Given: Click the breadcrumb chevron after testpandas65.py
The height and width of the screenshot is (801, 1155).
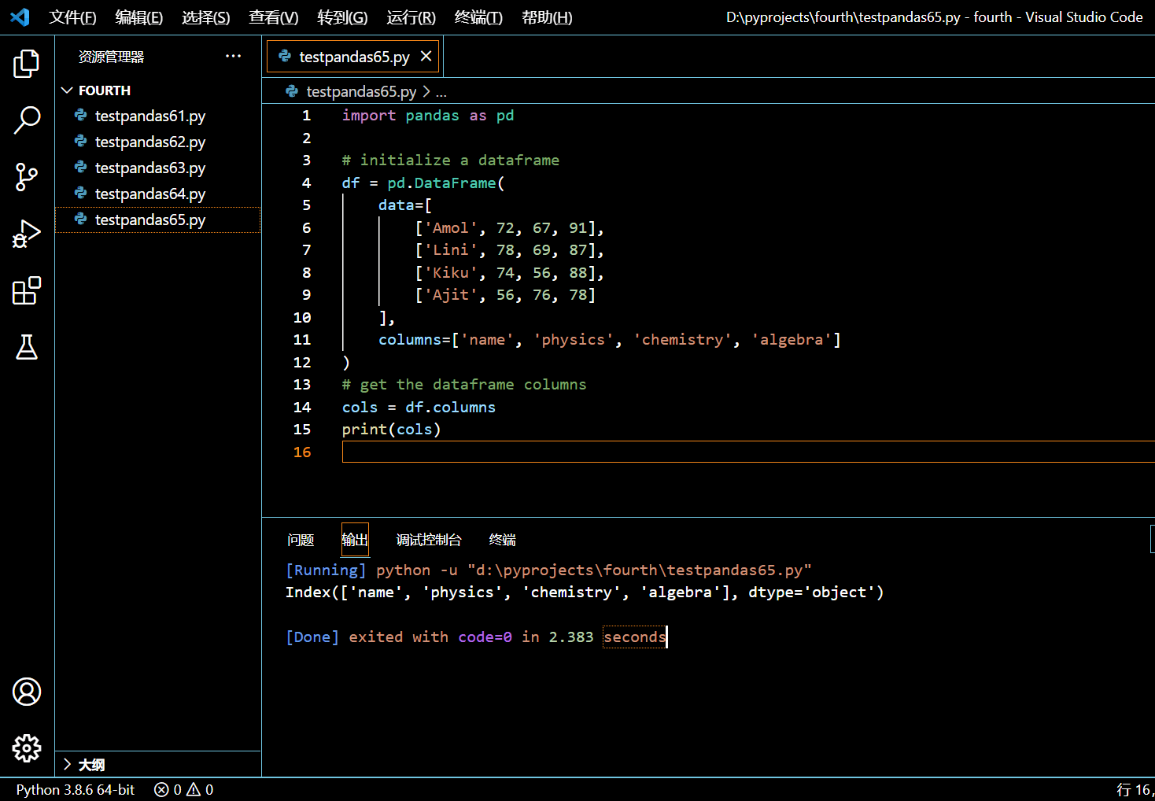Looking at the screenshot, I should 426,91.
